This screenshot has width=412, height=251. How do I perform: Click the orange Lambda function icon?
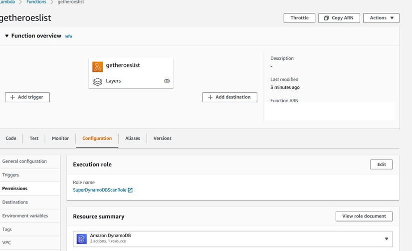[x=97, y=67]
